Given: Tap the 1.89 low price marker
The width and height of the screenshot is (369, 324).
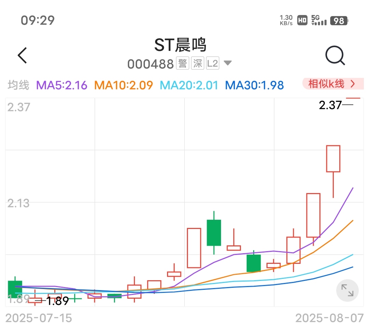Looking at the screenshot, I should pos(58,301).
